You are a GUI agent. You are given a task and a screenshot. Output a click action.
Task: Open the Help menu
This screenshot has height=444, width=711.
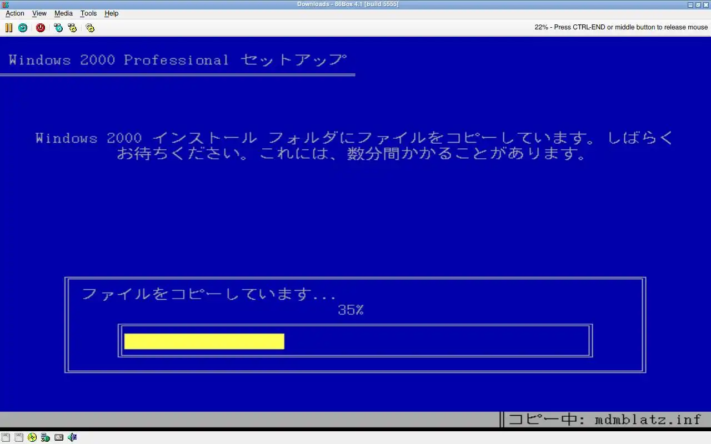[112, 13]
